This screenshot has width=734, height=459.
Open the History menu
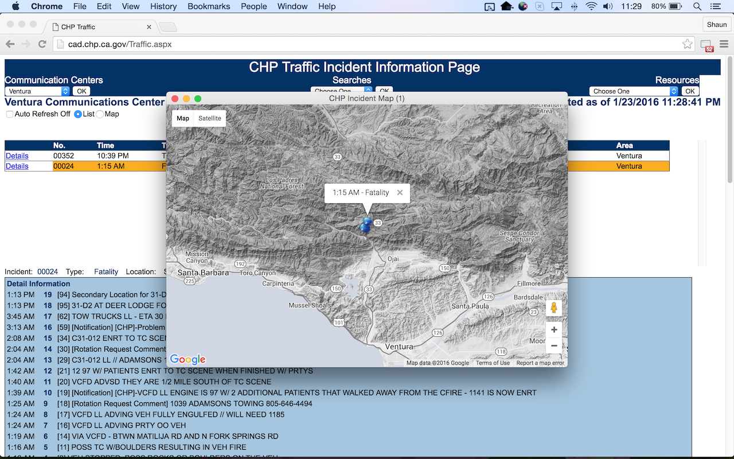(x=163, y=6)
